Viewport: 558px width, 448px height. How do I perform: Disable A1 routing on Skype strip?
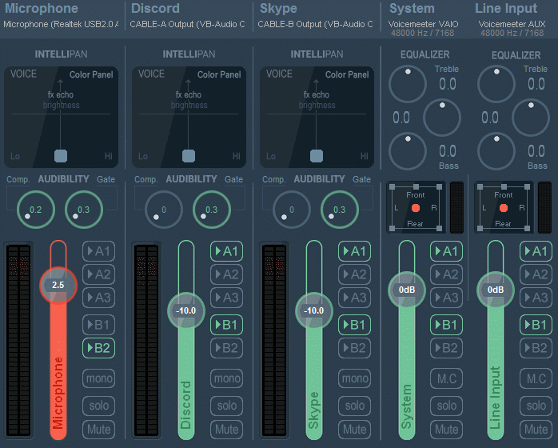(x=354, y=251)
